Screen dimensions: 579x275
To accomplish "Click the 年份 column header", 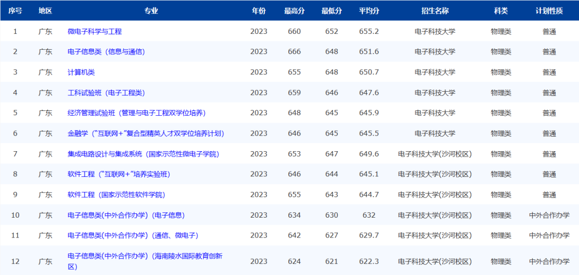I will pyautogui.click(x=258, y=11).
